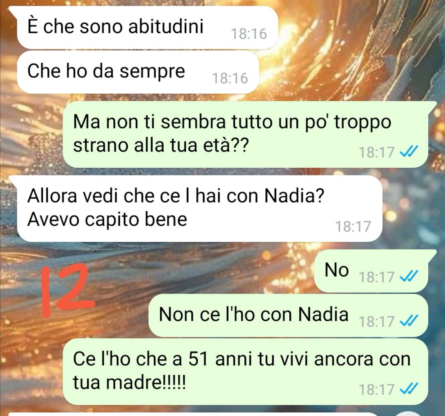Click the 18:16 timestamp on 'Che ho da sempre'

click(x=230, y=78)
